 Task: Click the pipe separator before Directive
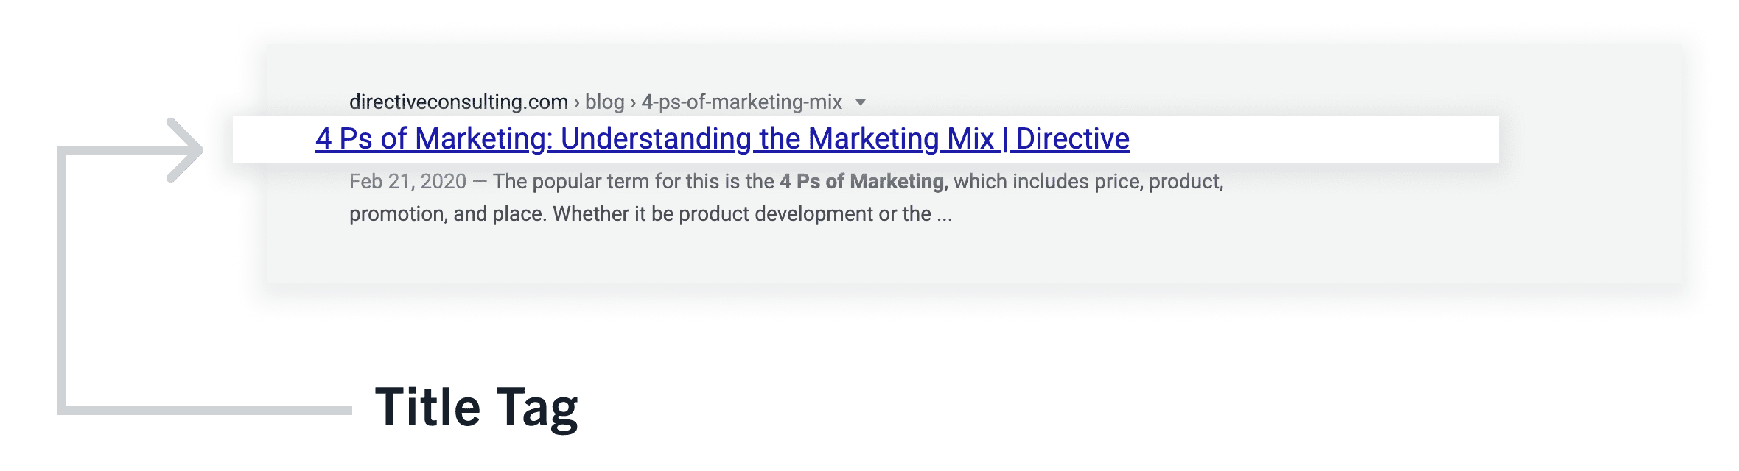1005,138
